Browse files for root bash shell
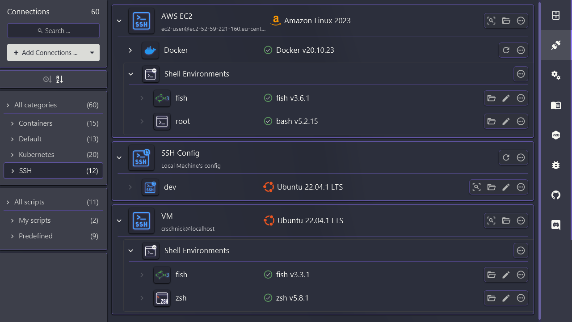 491,121
